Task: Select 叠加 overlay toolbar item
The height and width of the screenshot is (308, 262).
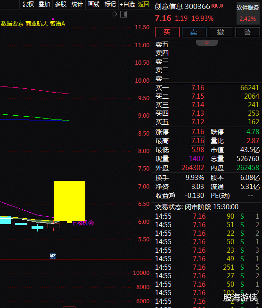Action: (44, 4)
